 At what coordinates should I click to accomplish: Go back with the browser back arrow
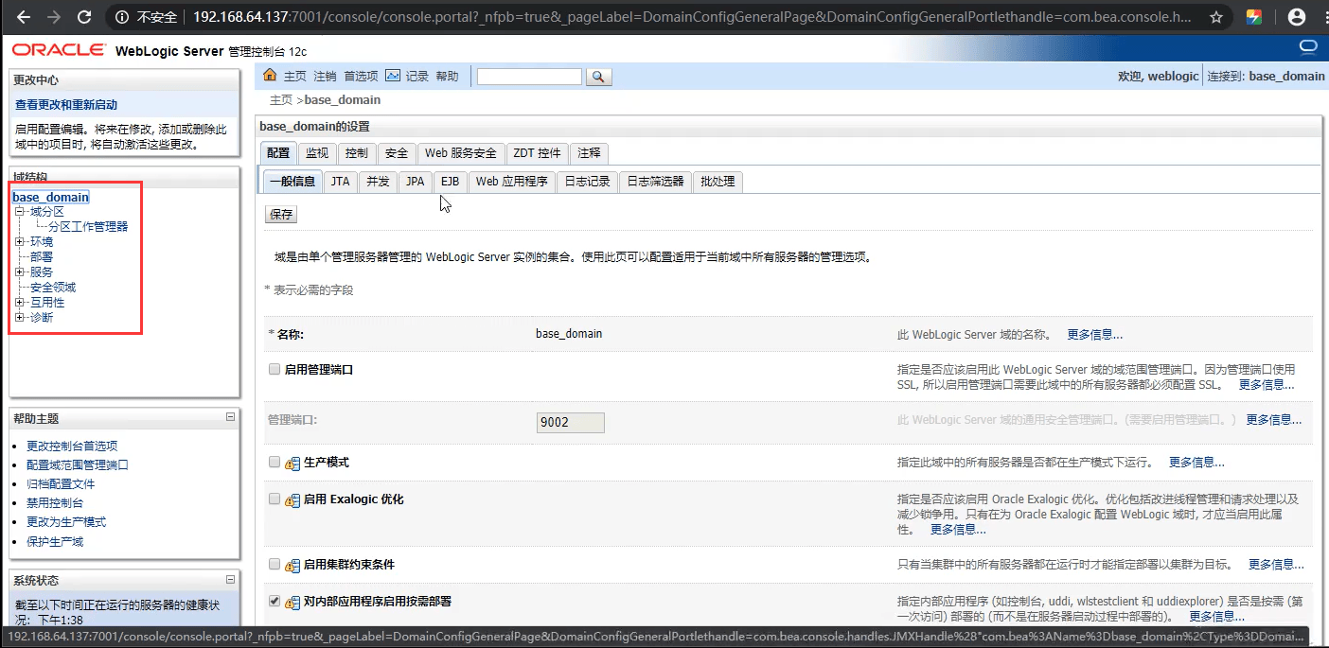[24, 17]
